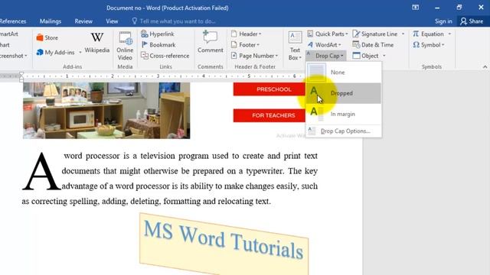Switch to the Mailings tab
Image resolution: width=490 pixels, height=275 pixels.
click(51, 21)
